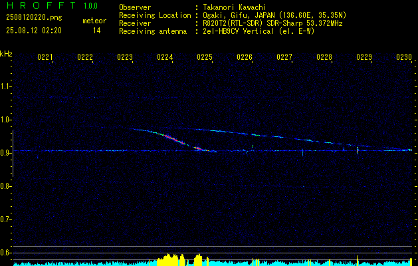
Task: Click the meteor count value 14
Action: (97, 31)
